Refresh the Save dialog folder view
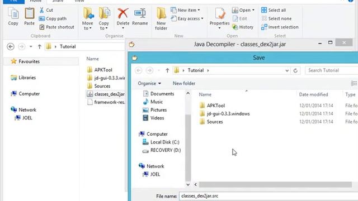Viewport: 358px width, 201px height. 295,70
